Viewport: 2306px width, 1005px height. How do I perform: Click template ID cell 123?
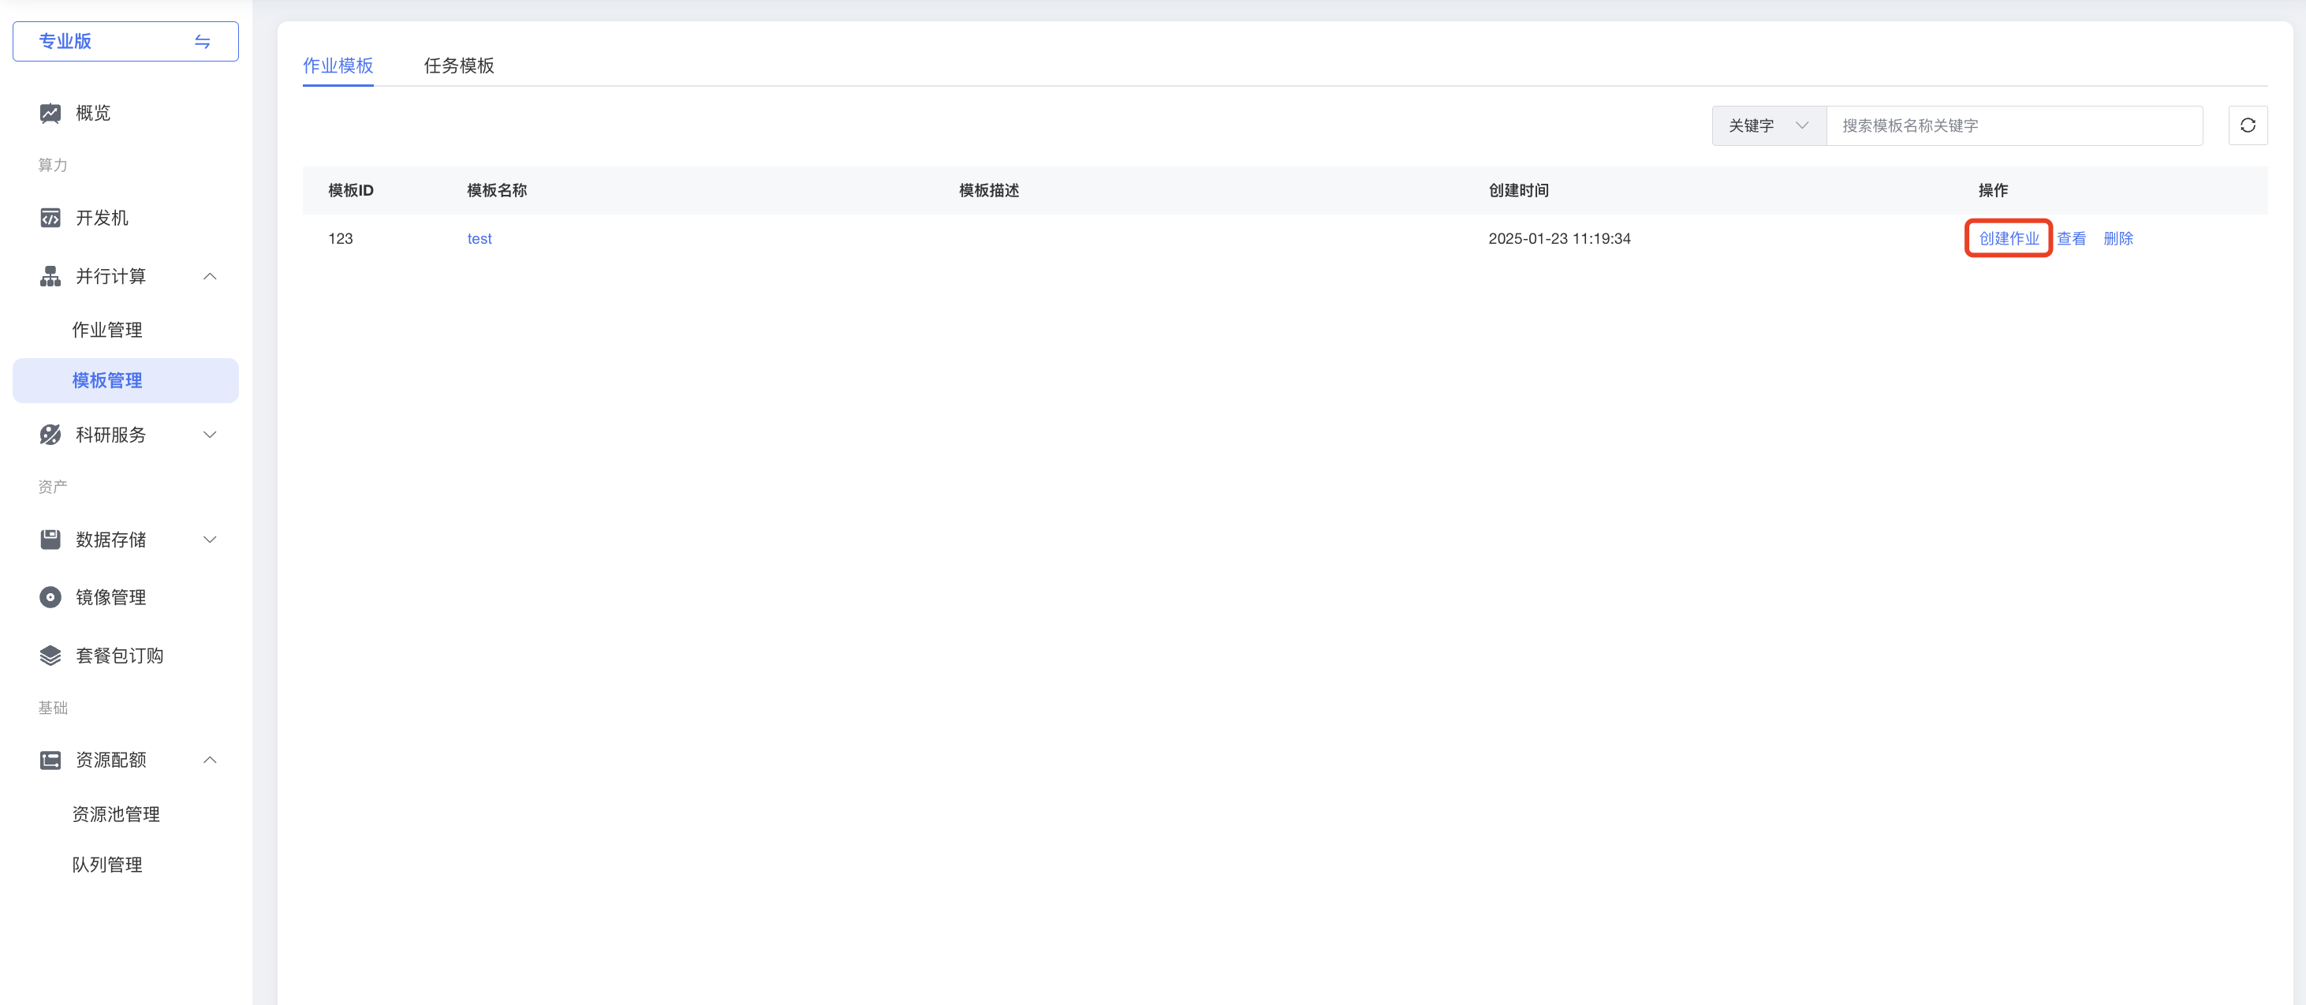point(340,238)
